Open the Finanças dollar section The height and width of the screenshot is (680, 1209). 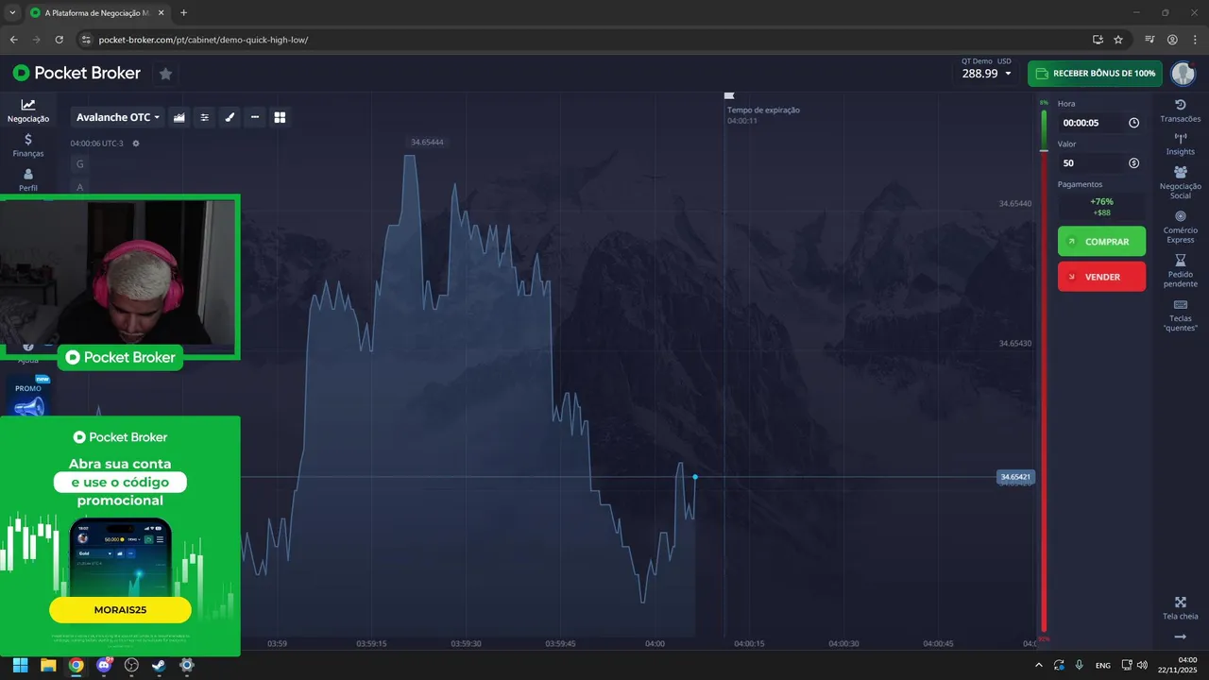[x=28, y=145]
